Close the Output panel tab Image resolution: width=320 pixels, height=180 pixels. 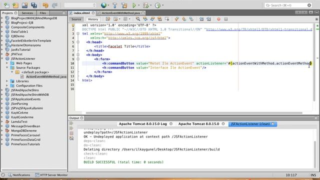pos(82,118)
